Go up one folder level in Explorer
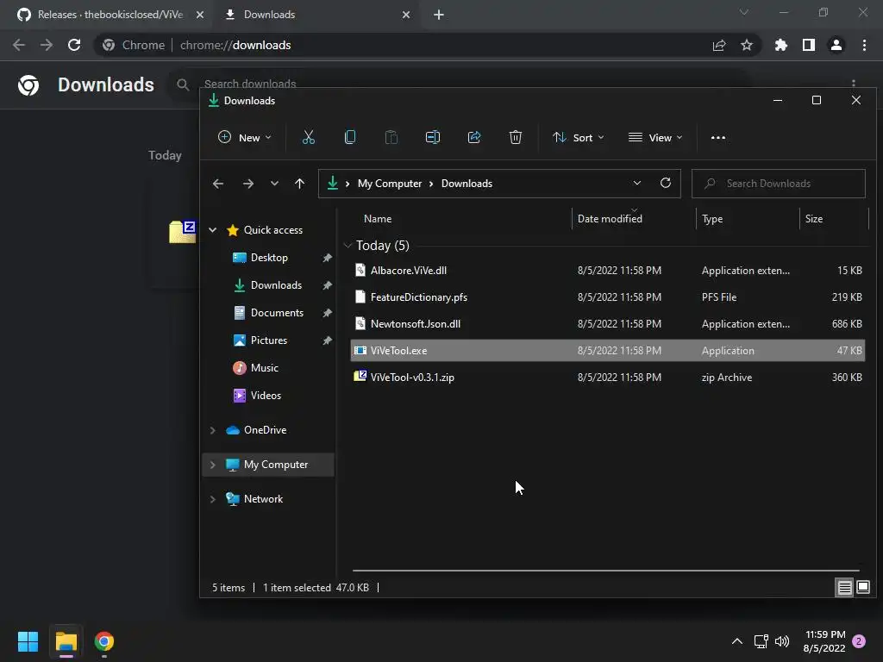Image resolution: width=883 pixels, height=662 pixels. (x=299, y=184)
